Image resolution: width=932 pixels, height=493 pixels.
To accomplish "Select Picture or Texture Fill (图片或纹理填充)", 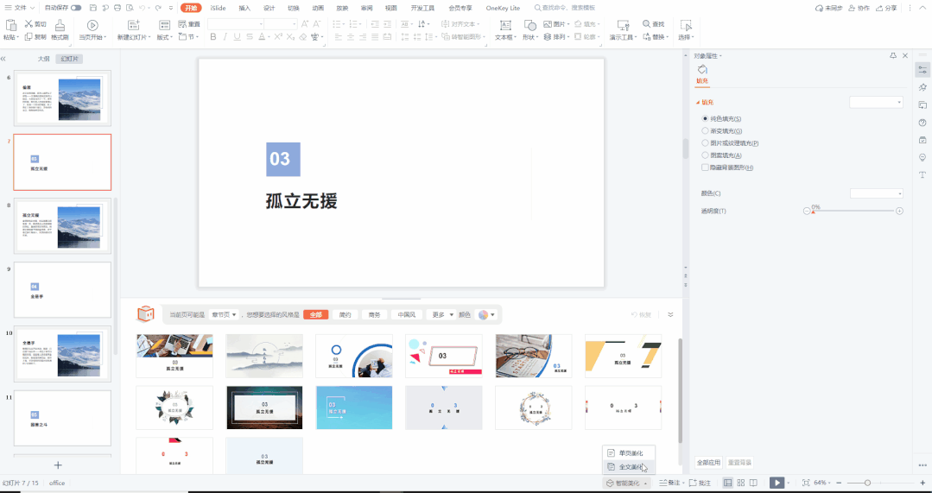I will point(705,143).
